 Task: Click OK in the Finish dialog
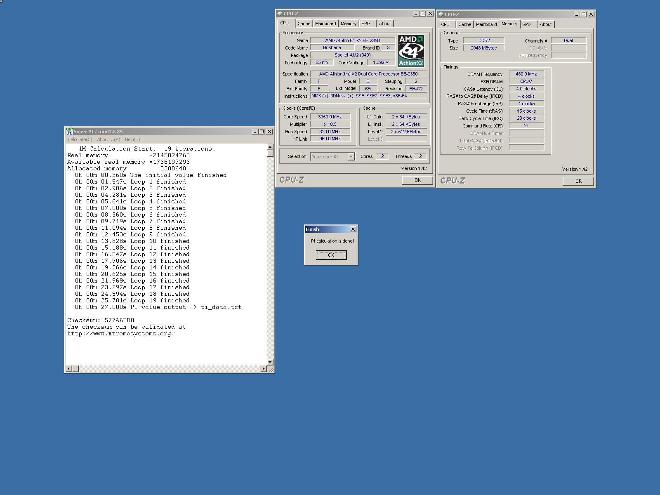pyautogui.click(x=331, y=255)
